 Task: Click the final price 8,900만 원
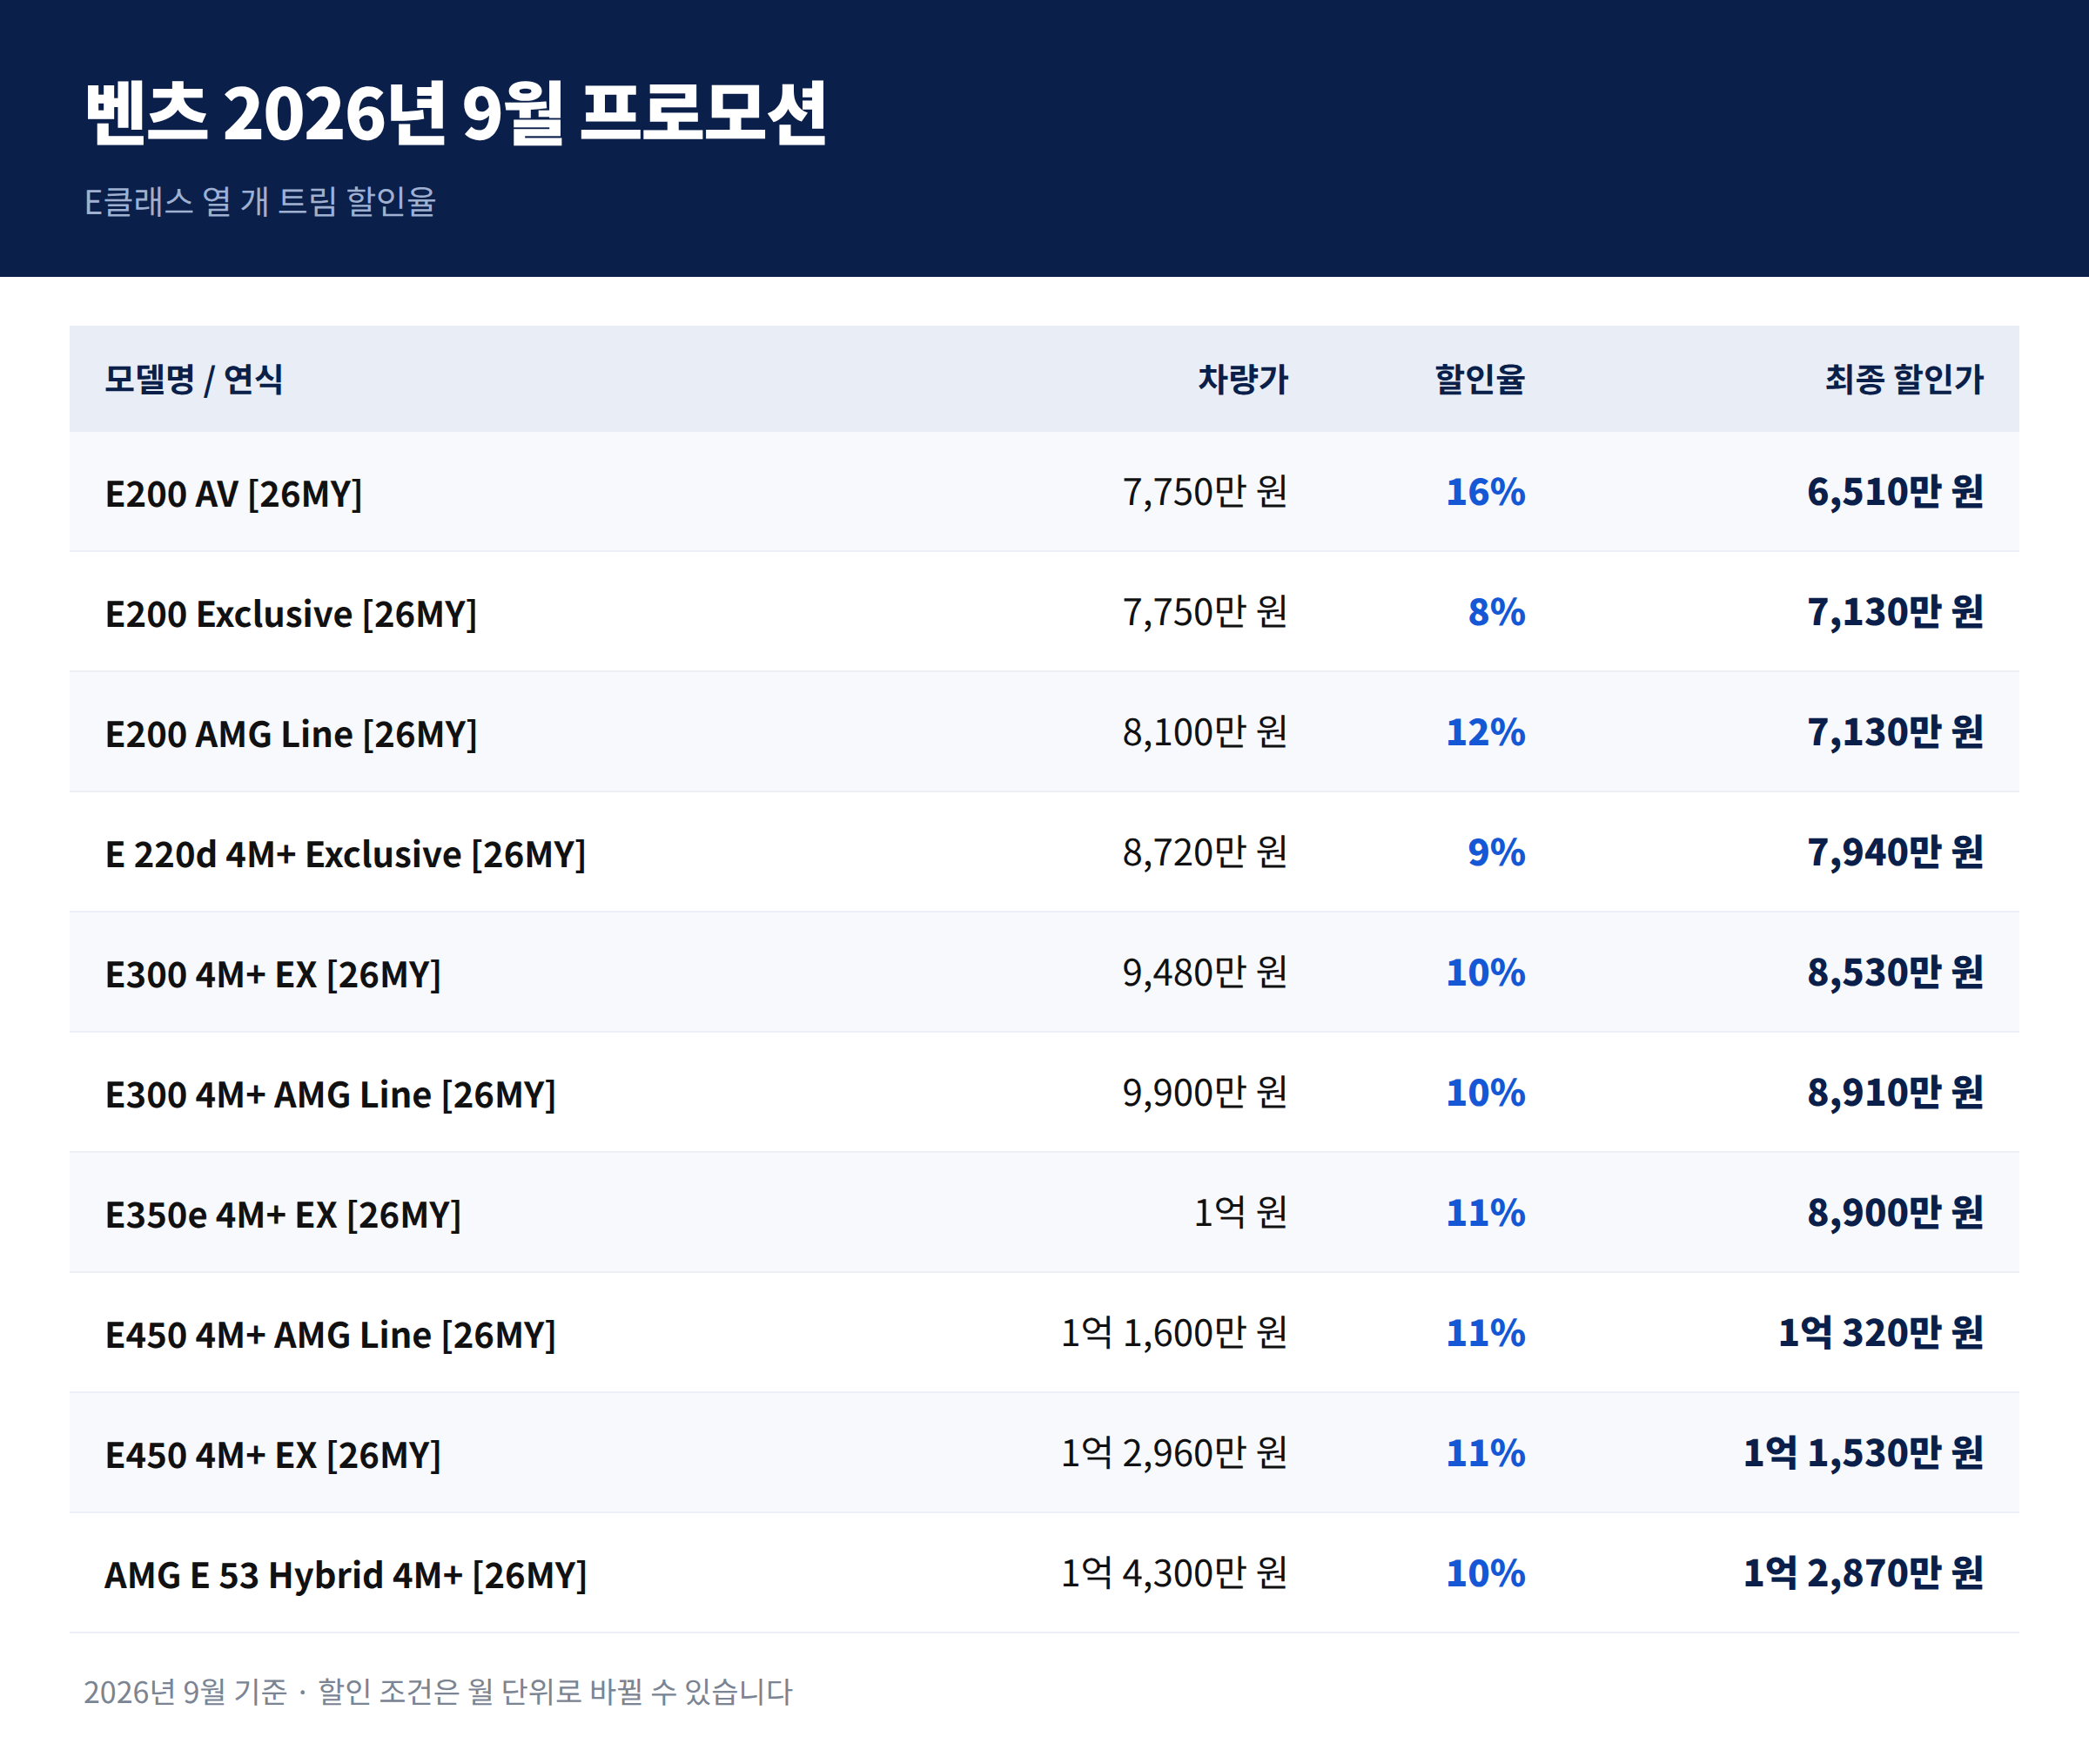1895,1212
